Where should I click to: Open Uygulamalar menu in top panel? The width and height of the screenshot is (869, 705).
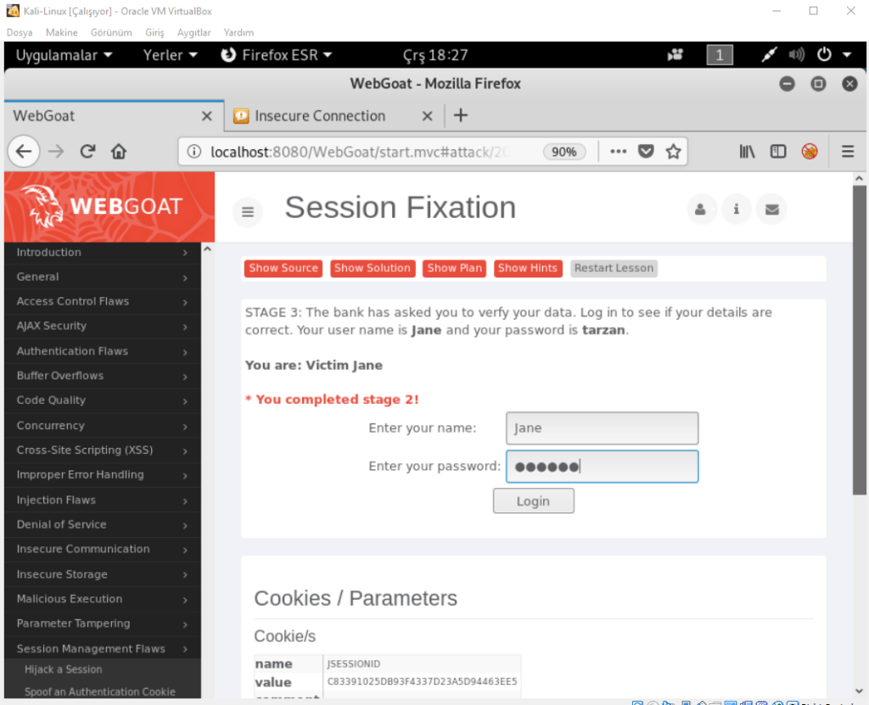pos(64,55)
